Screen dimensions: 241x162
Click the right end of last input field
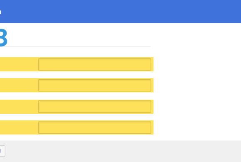(x=148, y=128)
